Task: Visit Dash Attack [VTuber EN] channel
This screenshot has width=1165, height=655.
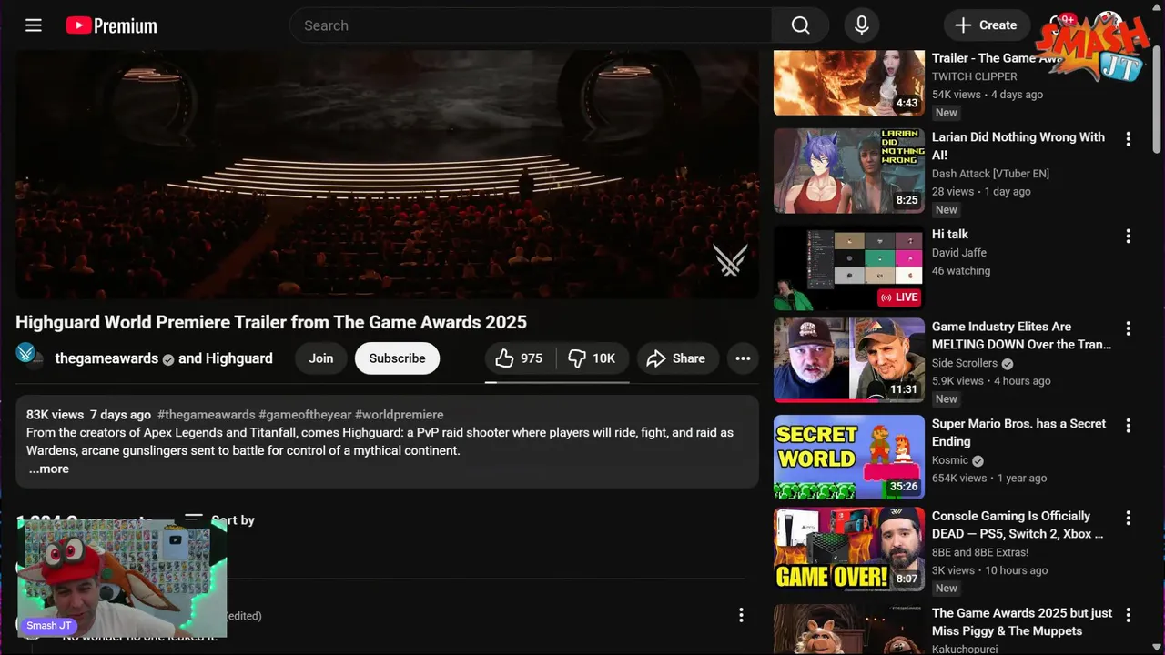Action: 990,173
